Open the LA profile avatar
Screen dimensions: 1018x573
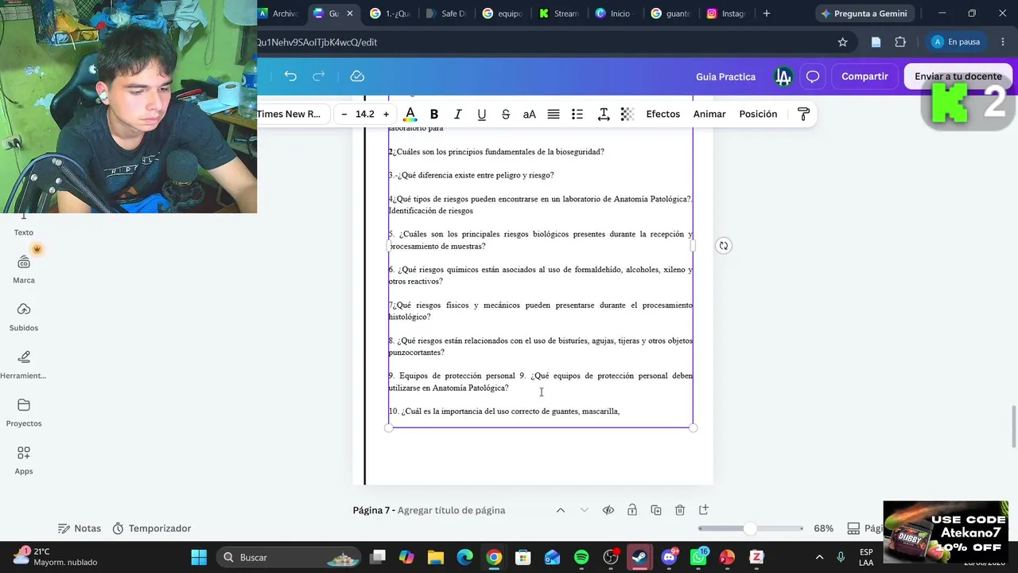point(783,76)
